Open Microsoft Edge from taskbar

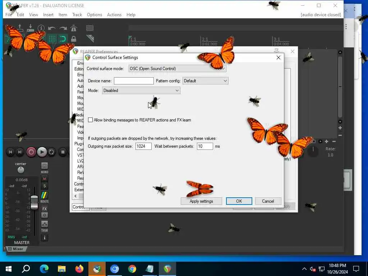[x=44, y=269]
